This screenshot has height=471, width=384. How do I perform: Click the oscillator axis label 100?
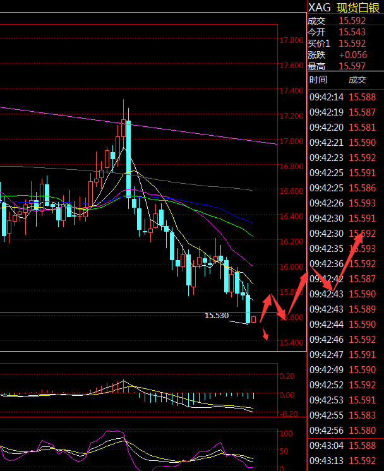tap(285, 434)
